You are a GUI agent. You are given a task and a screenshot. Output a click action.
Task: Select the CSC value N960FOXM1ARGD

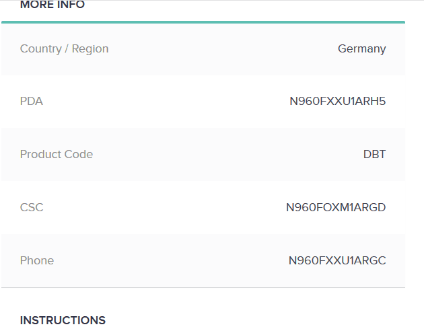336,208
